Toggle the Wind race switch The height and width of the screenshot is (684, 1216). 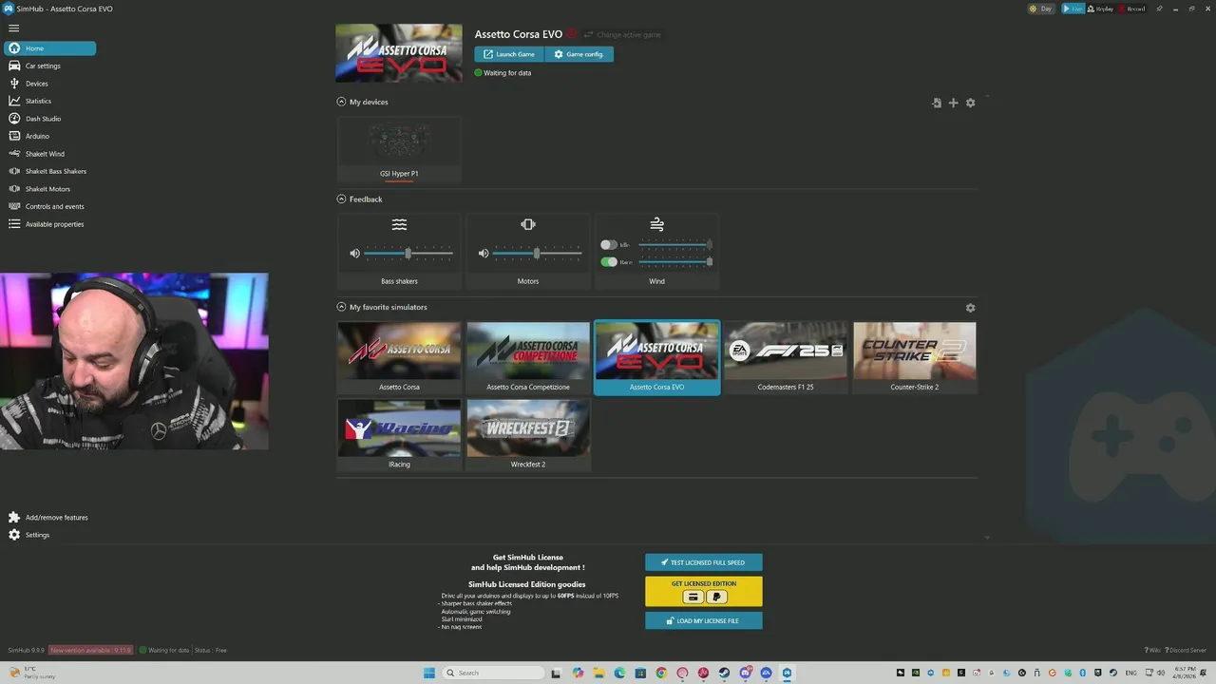[609, 262]
